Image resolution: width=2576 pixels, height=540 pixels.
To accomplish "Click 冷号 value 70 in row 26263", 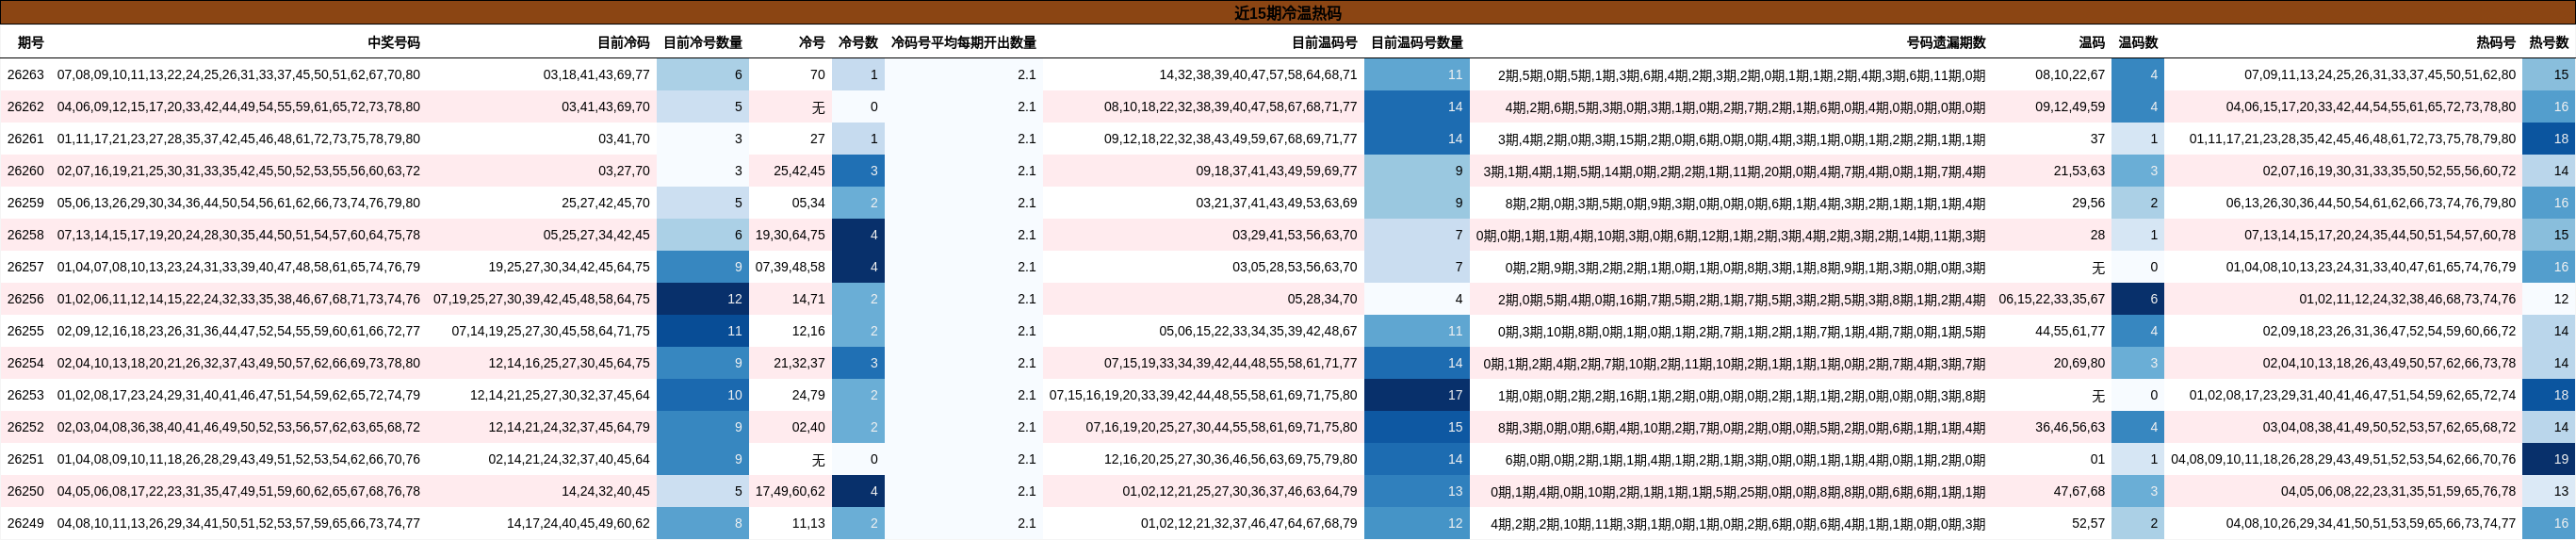I will click(x=817, y=74).
